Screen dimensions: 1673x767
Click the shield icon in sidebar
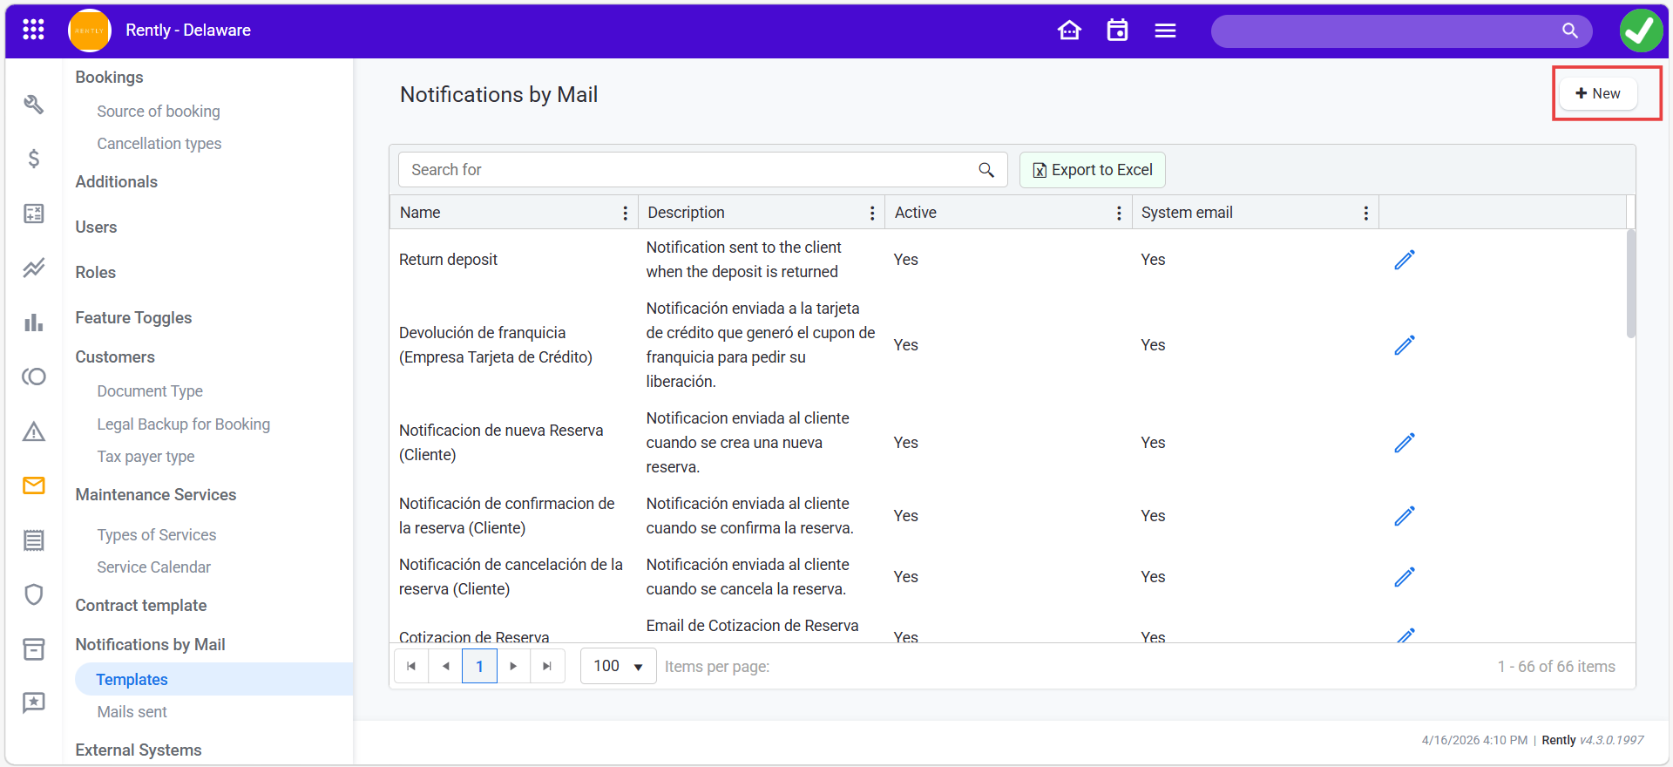pos(34,594)
